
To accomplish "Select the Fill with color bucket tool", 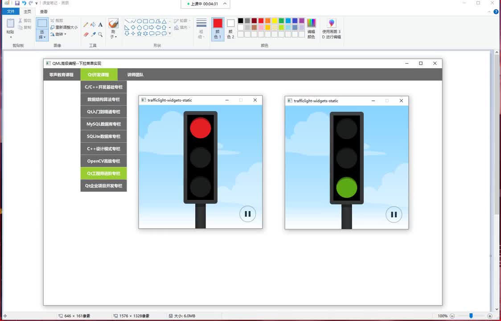I will pos(93,25).
